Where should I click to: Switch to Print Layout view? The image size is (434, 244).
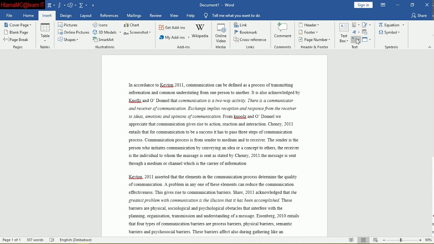point(363,240)
